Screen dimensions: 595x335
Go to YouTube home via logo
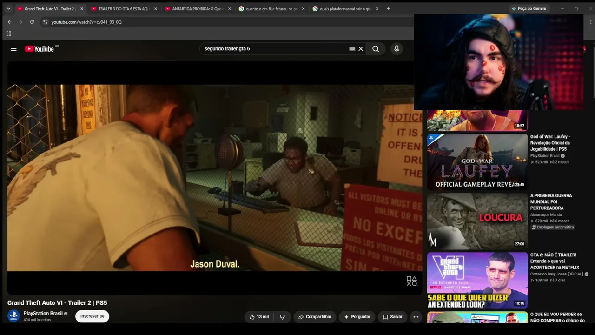pos(40,49)
